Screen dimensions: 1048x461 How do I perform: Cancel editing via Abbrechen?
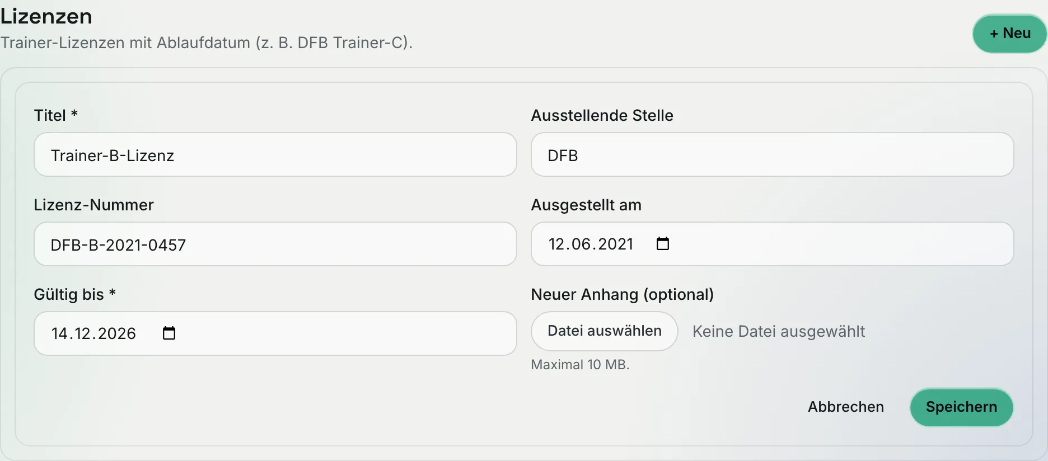[845, 407]
